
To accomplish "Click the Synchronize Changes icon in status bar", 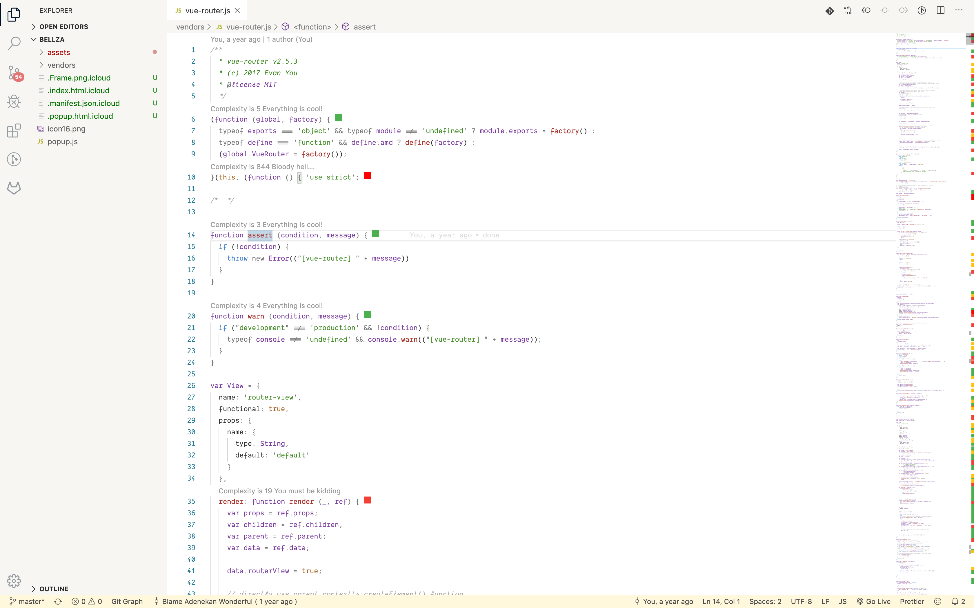I will [58, 602].
